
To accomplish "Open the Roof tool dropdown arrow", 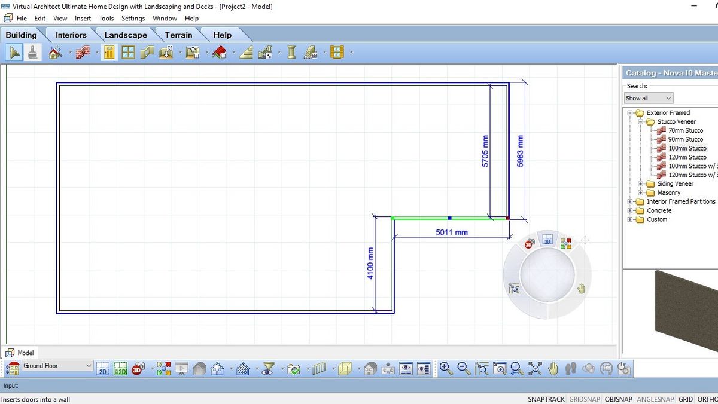I will (x=233, y=53).
